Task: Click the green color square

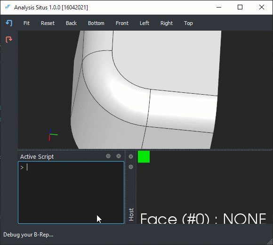Action: (144, 156)
